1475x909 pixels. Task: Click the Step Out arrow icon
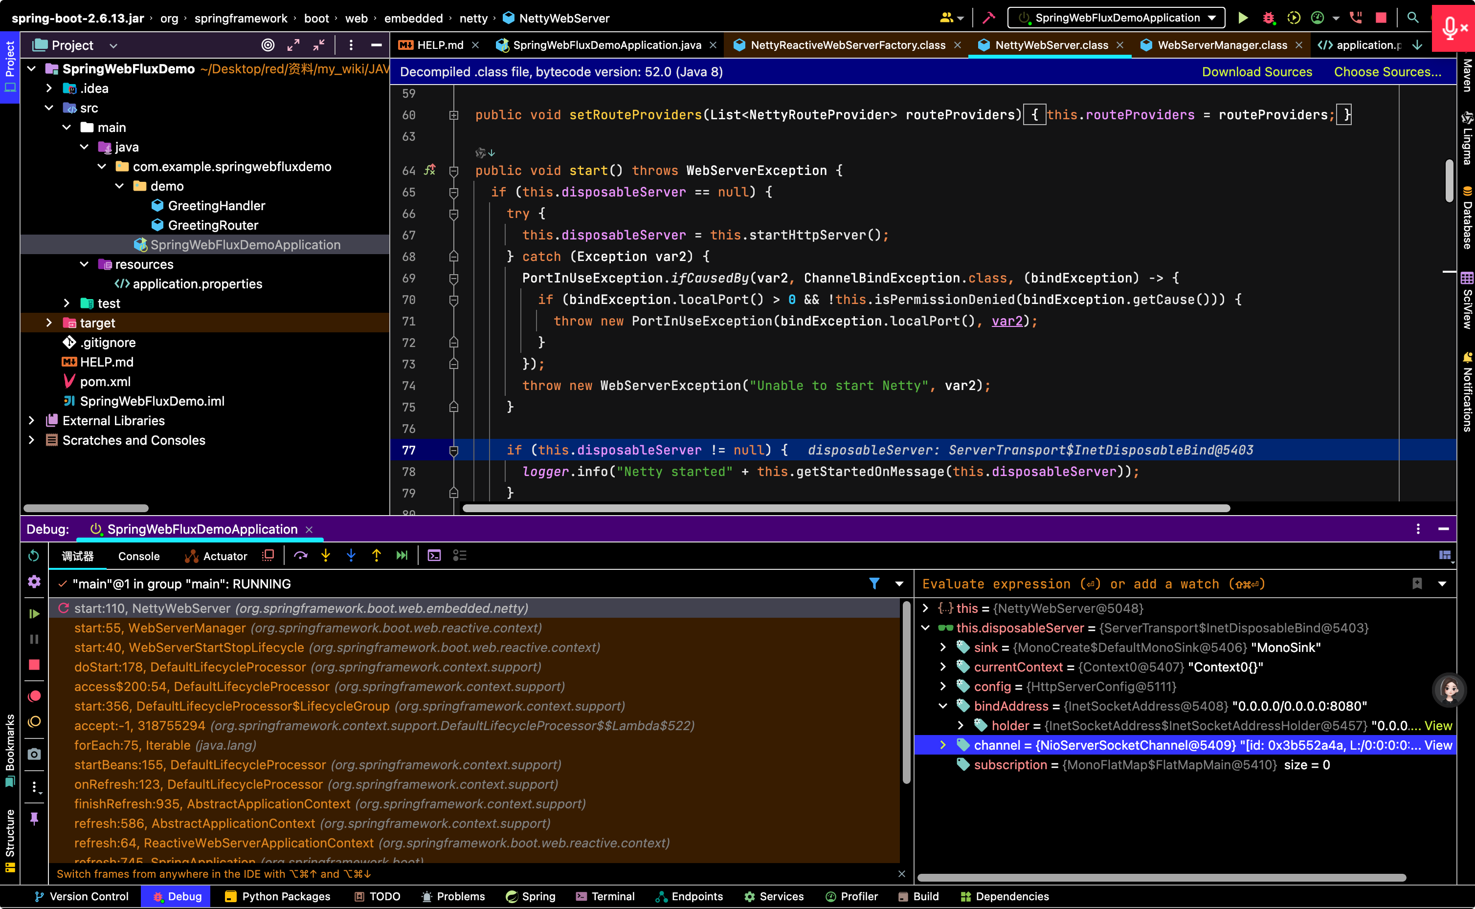coord(377,556)
